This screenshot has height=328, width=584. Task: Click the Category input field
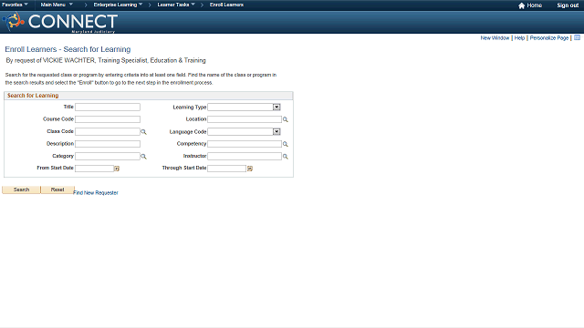108,156
